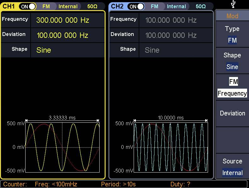Toggle the CH1 ON output switch
249x188 pixels.
[28, 6]
